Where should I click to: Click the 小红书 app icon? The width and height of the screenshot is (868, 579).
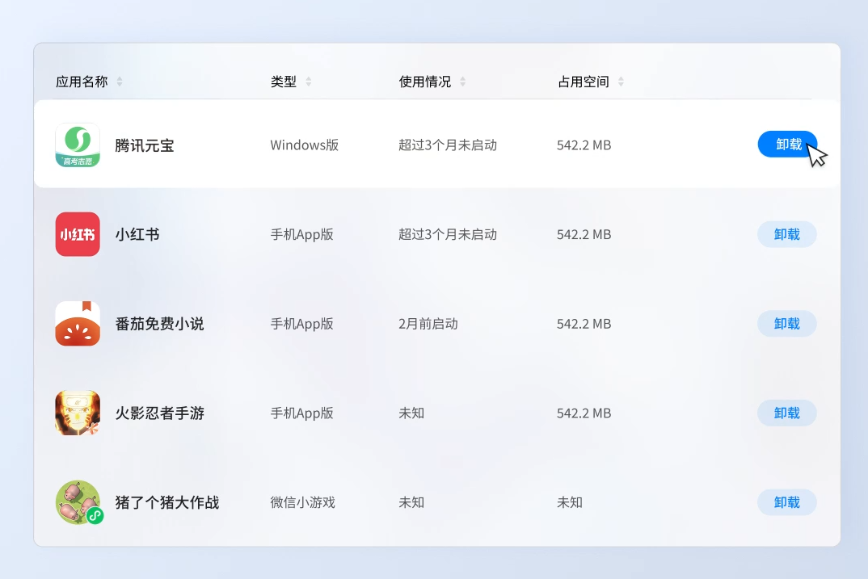(x=78, y=234)
